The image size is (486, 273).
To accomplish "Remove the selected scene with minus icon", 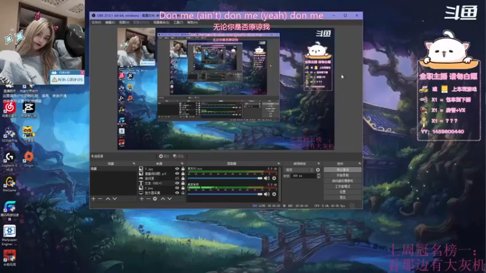I will 100,199.
